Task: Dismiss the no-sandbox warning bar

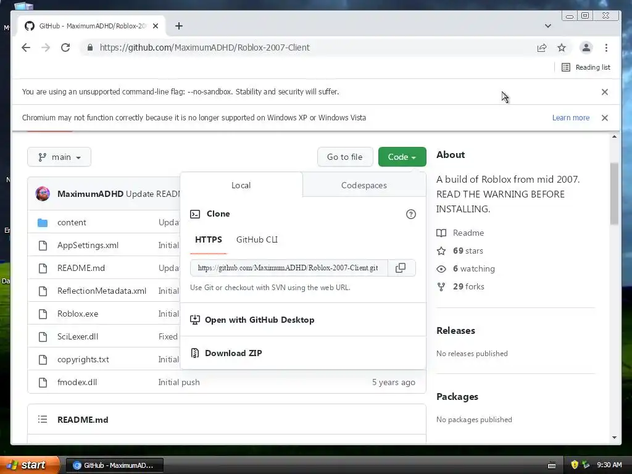Action: point(605,92)
